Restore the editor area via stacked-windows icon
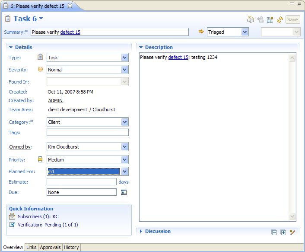The height and width of the screenshot is (252, 305). 299,4
